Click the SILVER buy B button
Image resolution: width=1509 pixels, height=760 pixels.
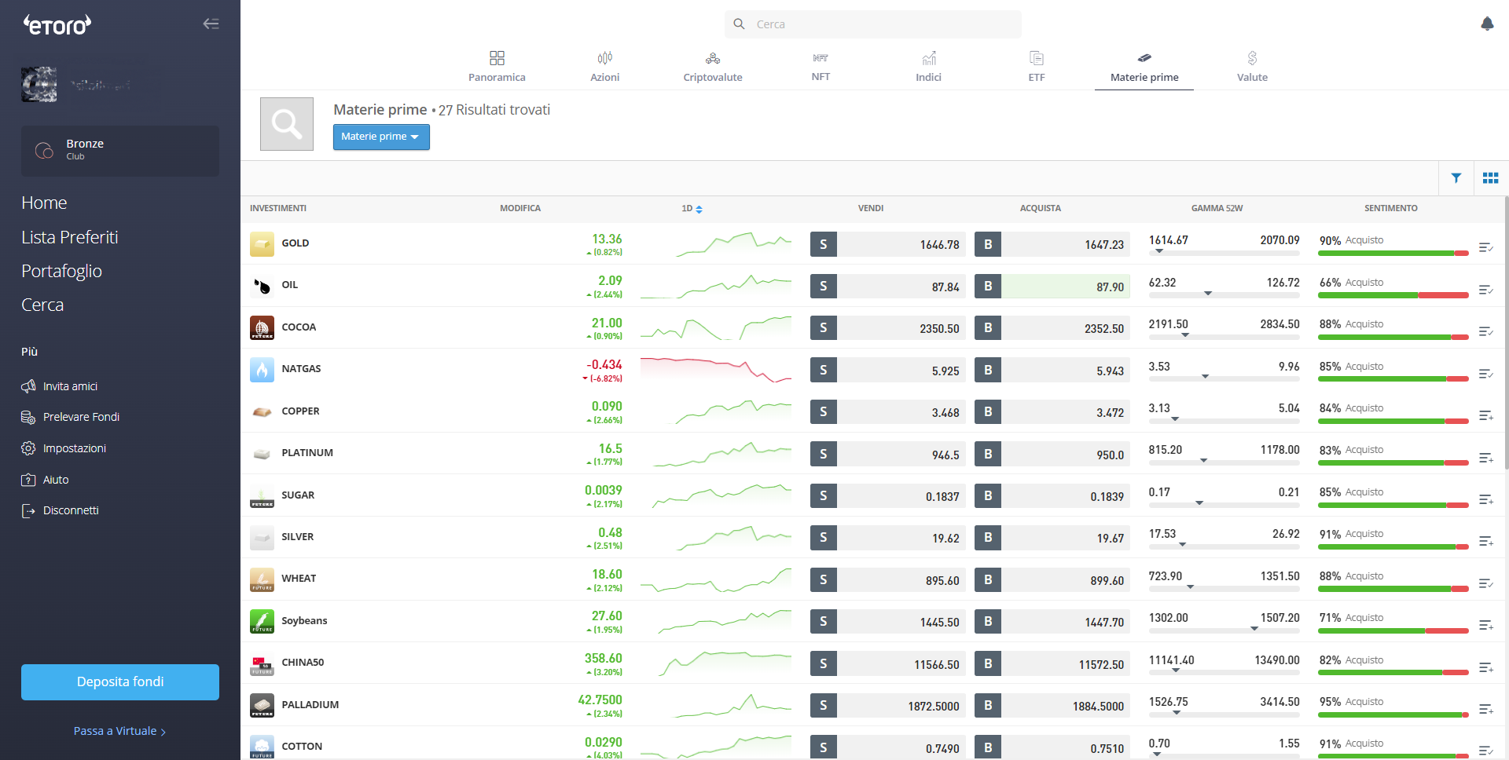click(988, 538)
